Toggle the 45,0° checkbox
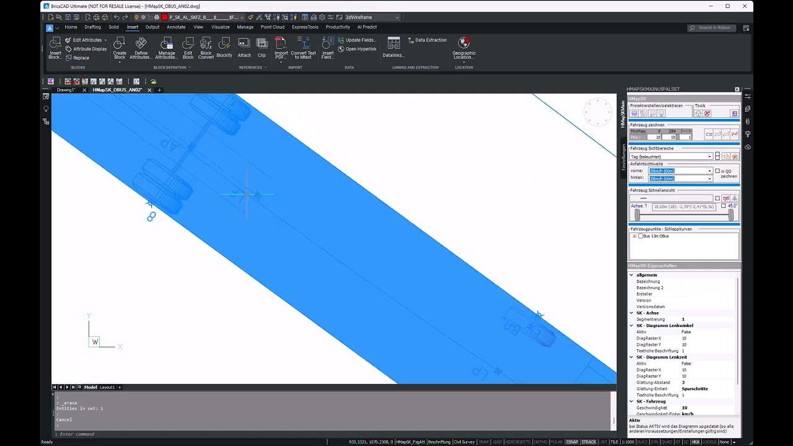793x446 pixels. [724, 206]
